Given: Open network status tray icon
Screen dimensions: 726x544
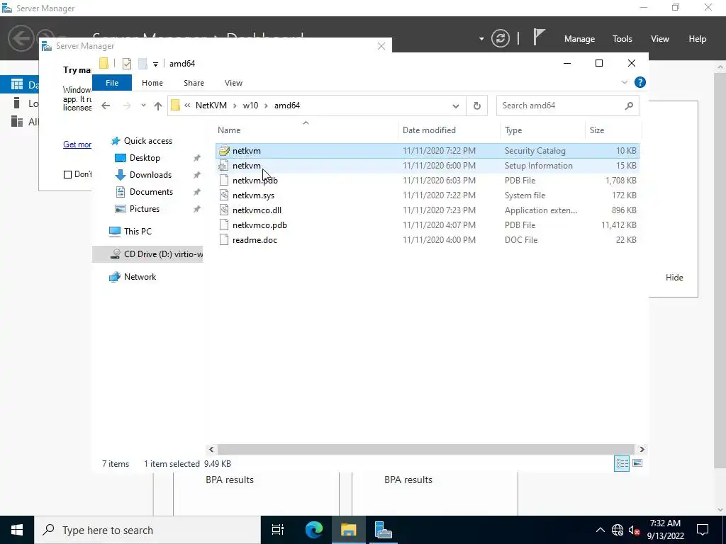Looking at the screenshot, I should click(618, 530).
